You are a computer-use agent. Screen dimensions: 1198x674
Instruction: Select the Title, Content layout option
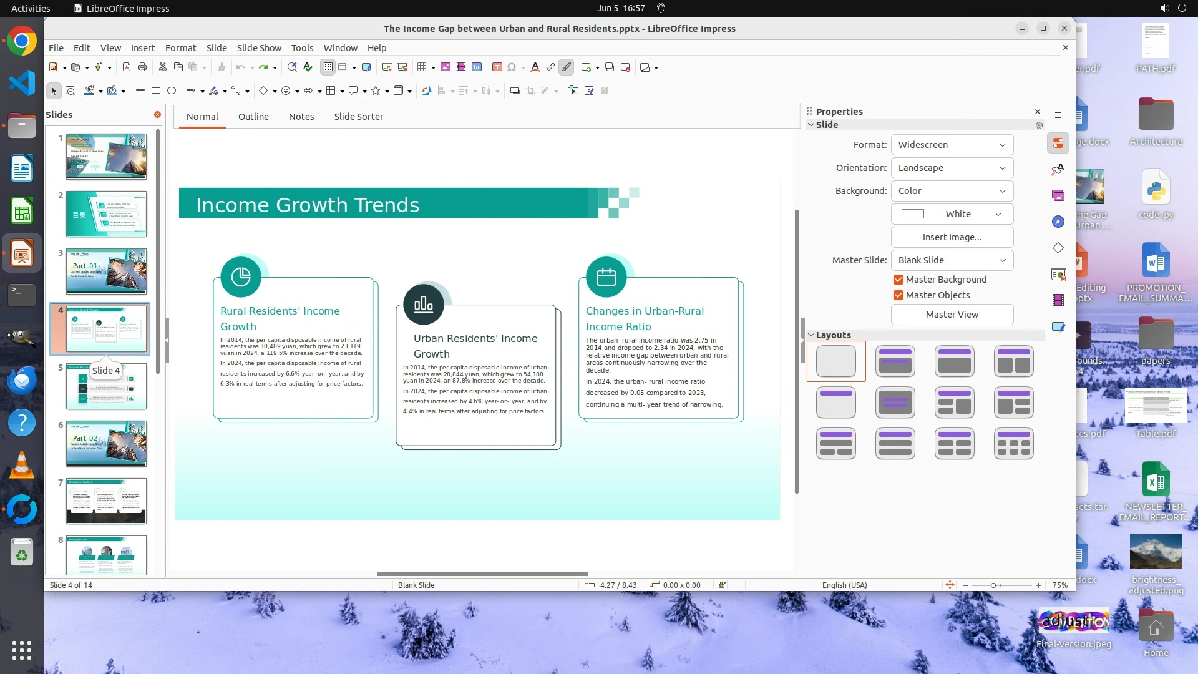pyautogui.click(x=955, y=361)
